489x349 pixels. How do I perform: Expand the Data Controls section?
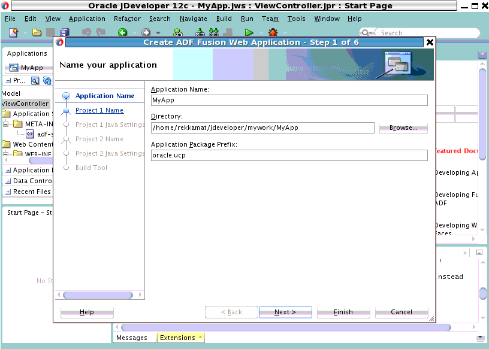click(8, 181)
